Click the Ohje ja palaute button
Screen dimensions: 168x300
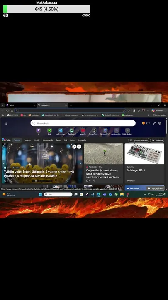[x=156, y=188]
